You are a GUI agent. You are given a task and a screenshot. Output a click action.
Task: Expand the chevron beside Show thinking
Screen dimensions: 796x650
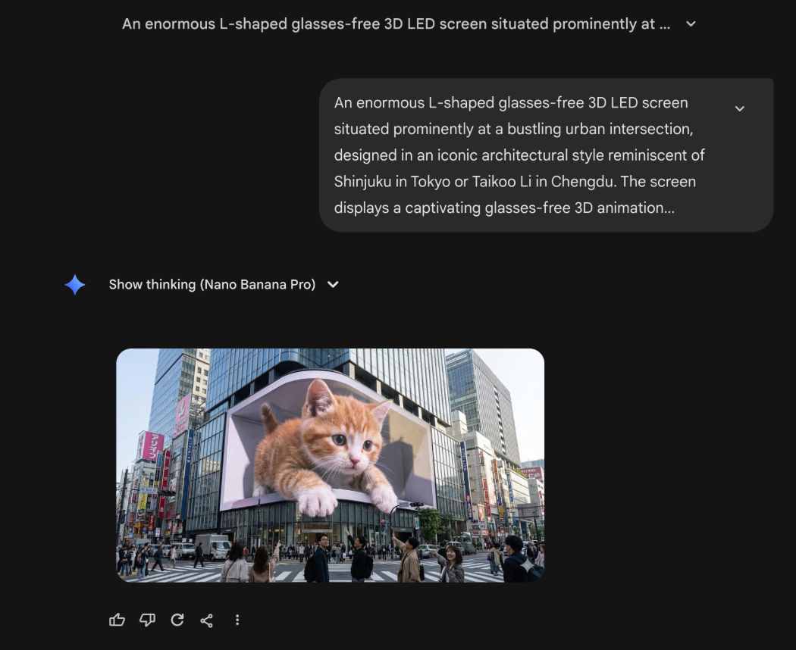333,285
